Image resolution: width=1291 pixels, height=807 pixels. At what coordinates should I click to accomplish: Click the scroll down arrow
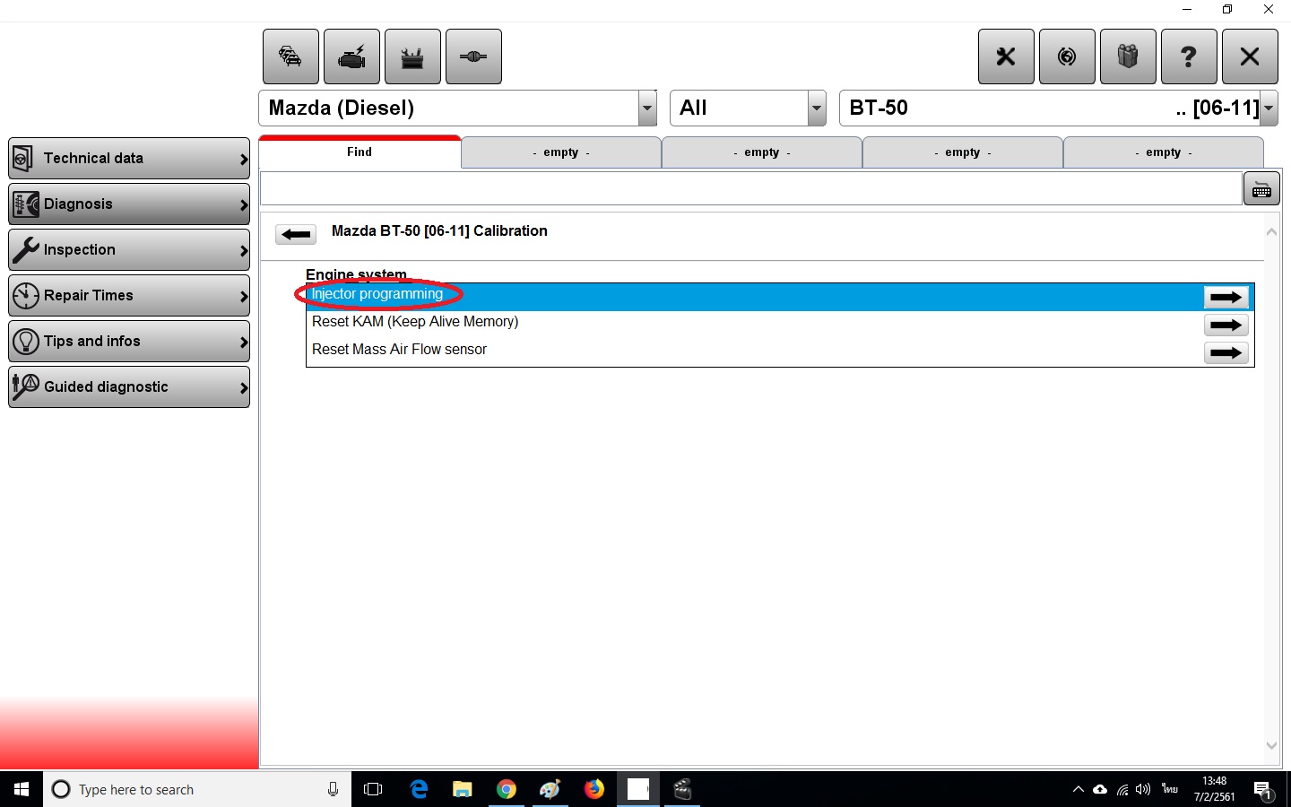pos(1271,745)
